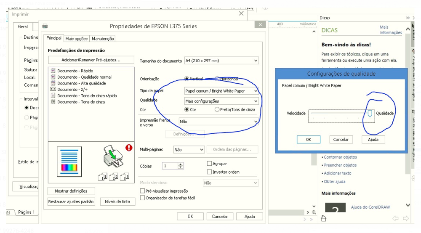Open Tamanho do documento dropdown
The height and width of the screenshot is (233, 421).
coord(221,61)
